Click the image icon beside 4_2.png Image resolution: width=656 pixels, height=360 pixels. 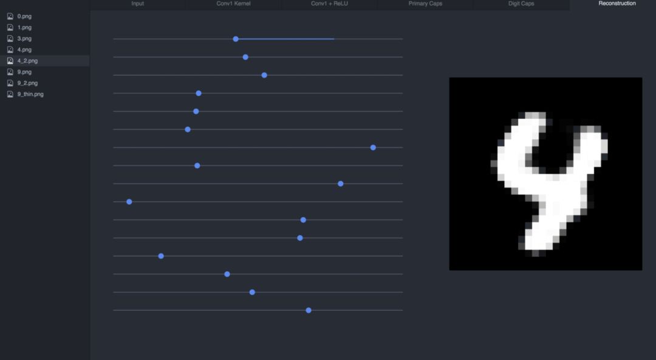pos(10,61)
